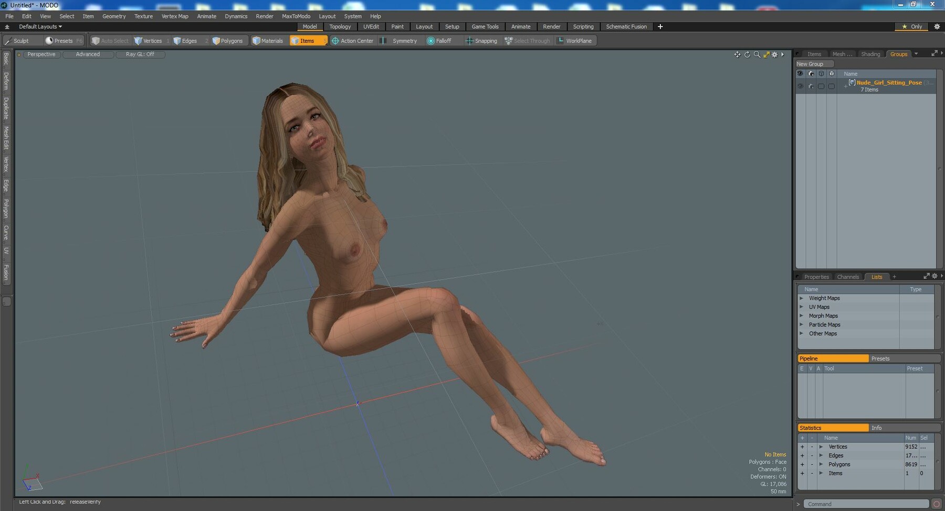Switch to the Topology layout tab
The height and width of the screenshot is (511, 945).
340,27
